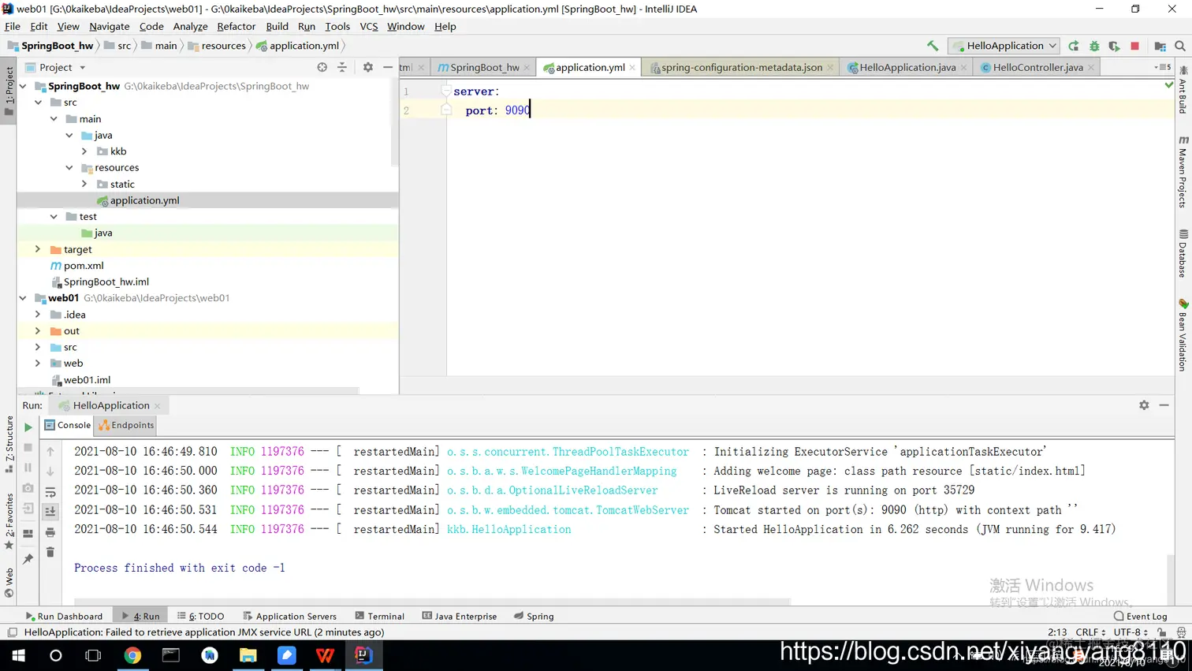Open the Refactor menu
Viewport: 1192px width, 671px height.
click(236, 26)
